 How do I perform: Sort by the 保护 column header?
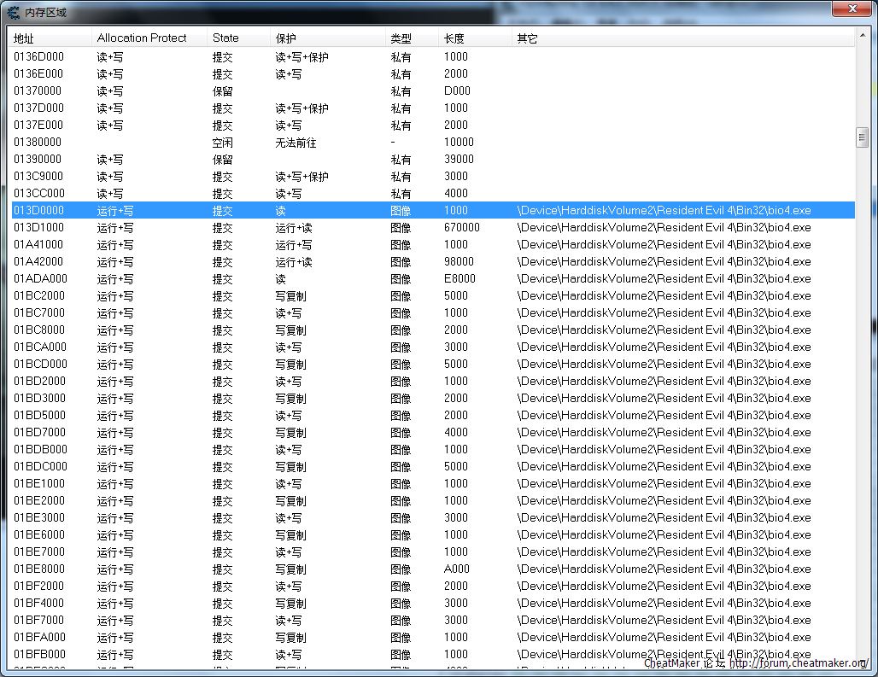click(x=327, y=38)
